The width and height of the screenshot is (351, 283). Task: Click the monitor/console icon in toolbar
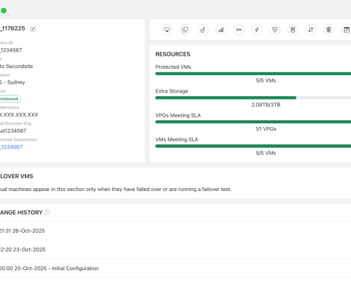click(167, 30)
